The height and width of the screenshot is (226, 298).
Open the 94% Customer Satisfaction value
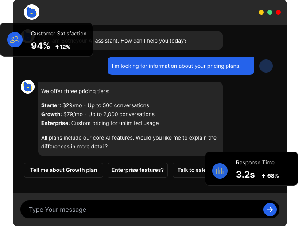coord(40,46)
